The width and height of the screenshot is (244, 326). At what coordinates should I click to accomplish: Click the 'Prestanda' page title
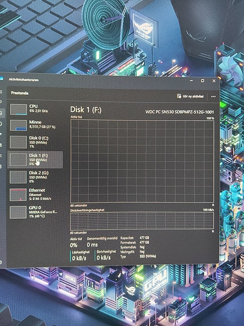point(20,93)
